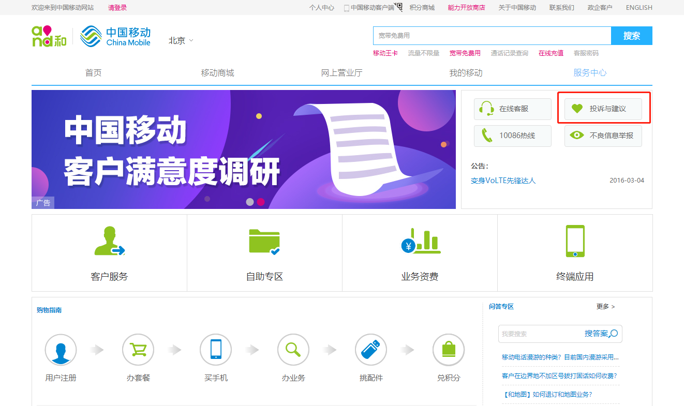Expand the 北京 city selector dropdown
684x406 pixels.
tap(180, 40)
